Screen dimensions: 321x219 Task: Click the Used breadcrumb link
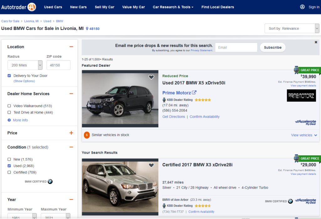(x=47, y=21)
